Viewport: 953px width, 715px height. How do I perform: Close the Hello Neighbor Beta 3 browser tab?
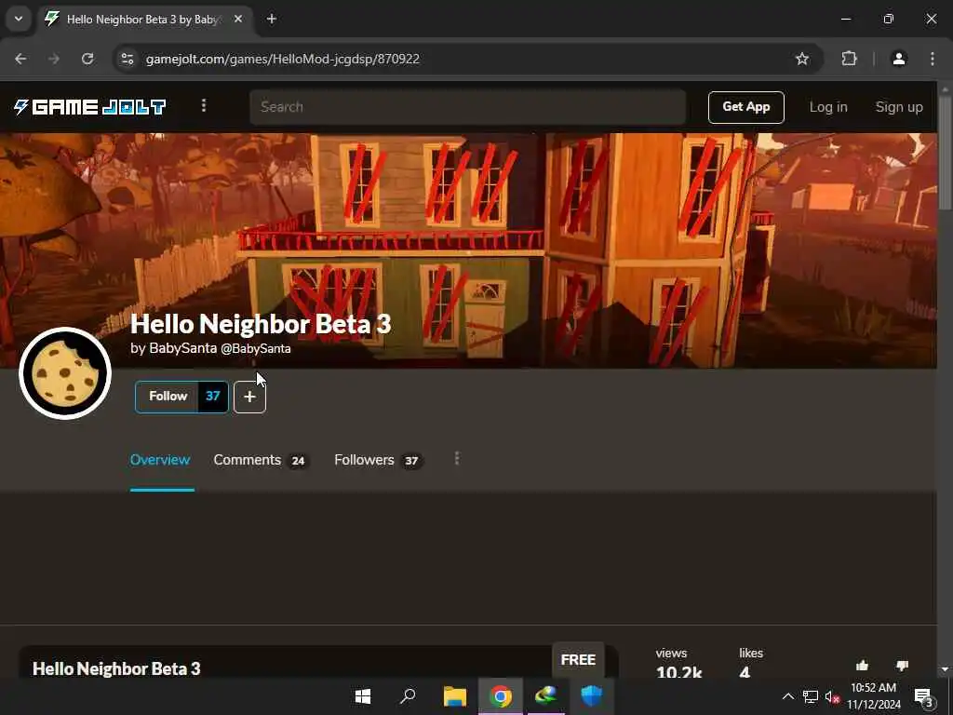pyautogui.click(x=238, y=19)
